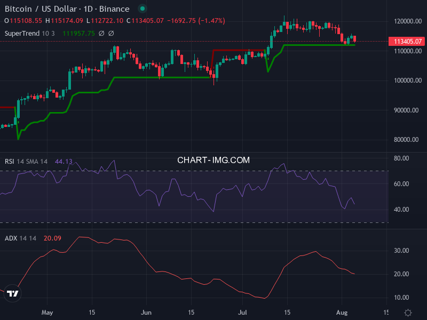
Task: Click the latest red candle on chart
Action: [x=354, y=39]
